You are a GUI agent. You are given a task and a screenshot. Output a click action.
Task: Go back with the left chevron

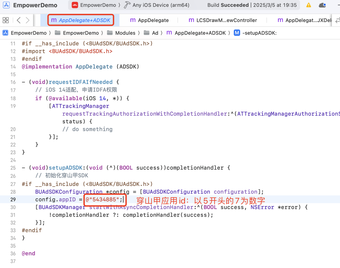tap(19, 20)
